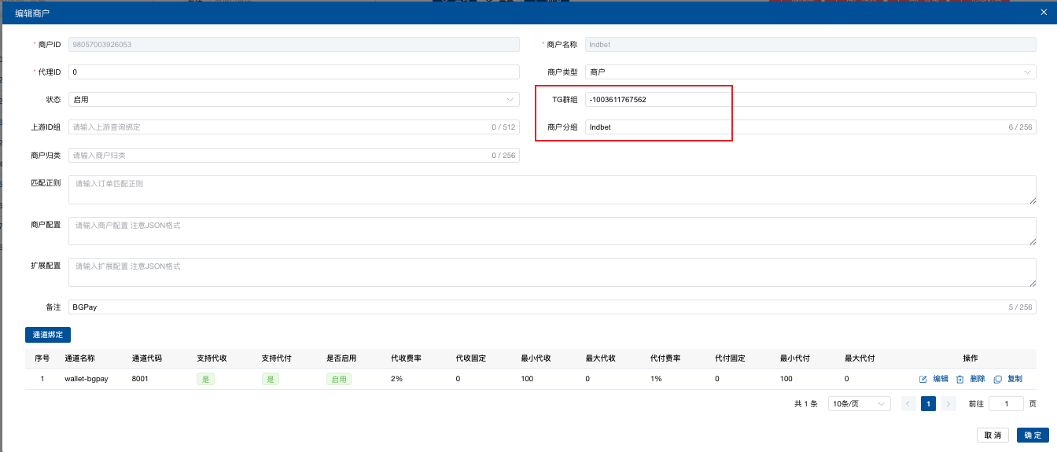The height and width of the screenshot is (452, 1057).
Task: Expand the 商户类型 dropdown
Action: 810,72
